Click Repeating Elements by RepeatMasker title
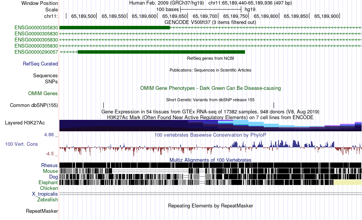The width and height of the screenshot is (362, 220). coord(210,206)
